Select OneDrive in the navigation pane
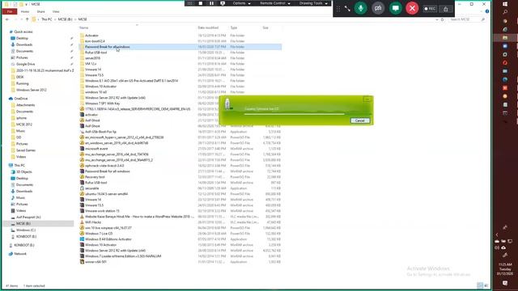Image resolution: width=518 pixels, height=291 pixels. (x=21, y=99)
